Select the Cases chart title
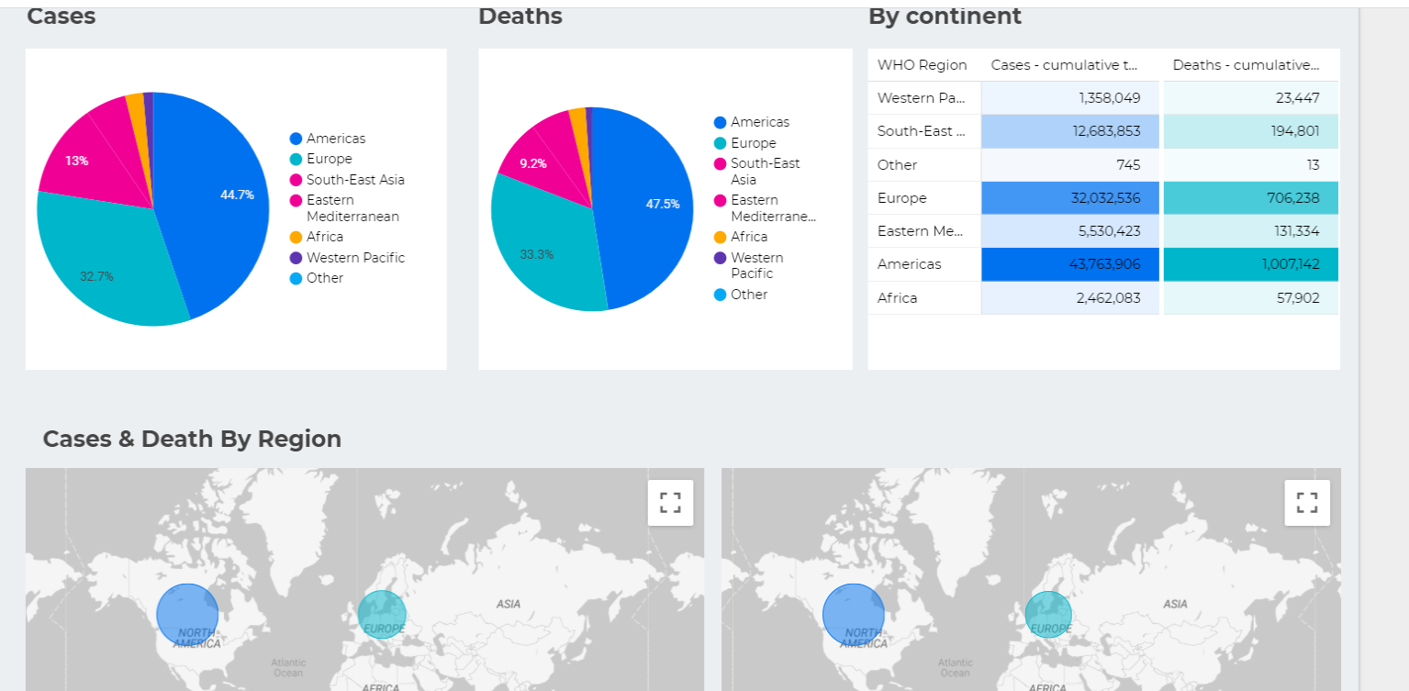Screen dimensions: 1409x691 coord(61,15)
